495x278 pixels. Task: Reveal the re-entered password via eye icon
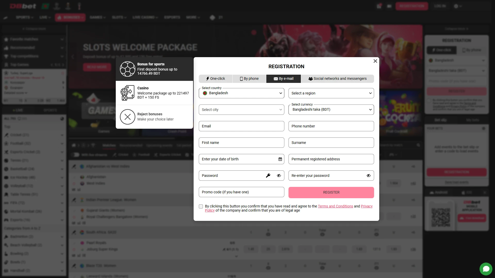(x=369, y=176)
